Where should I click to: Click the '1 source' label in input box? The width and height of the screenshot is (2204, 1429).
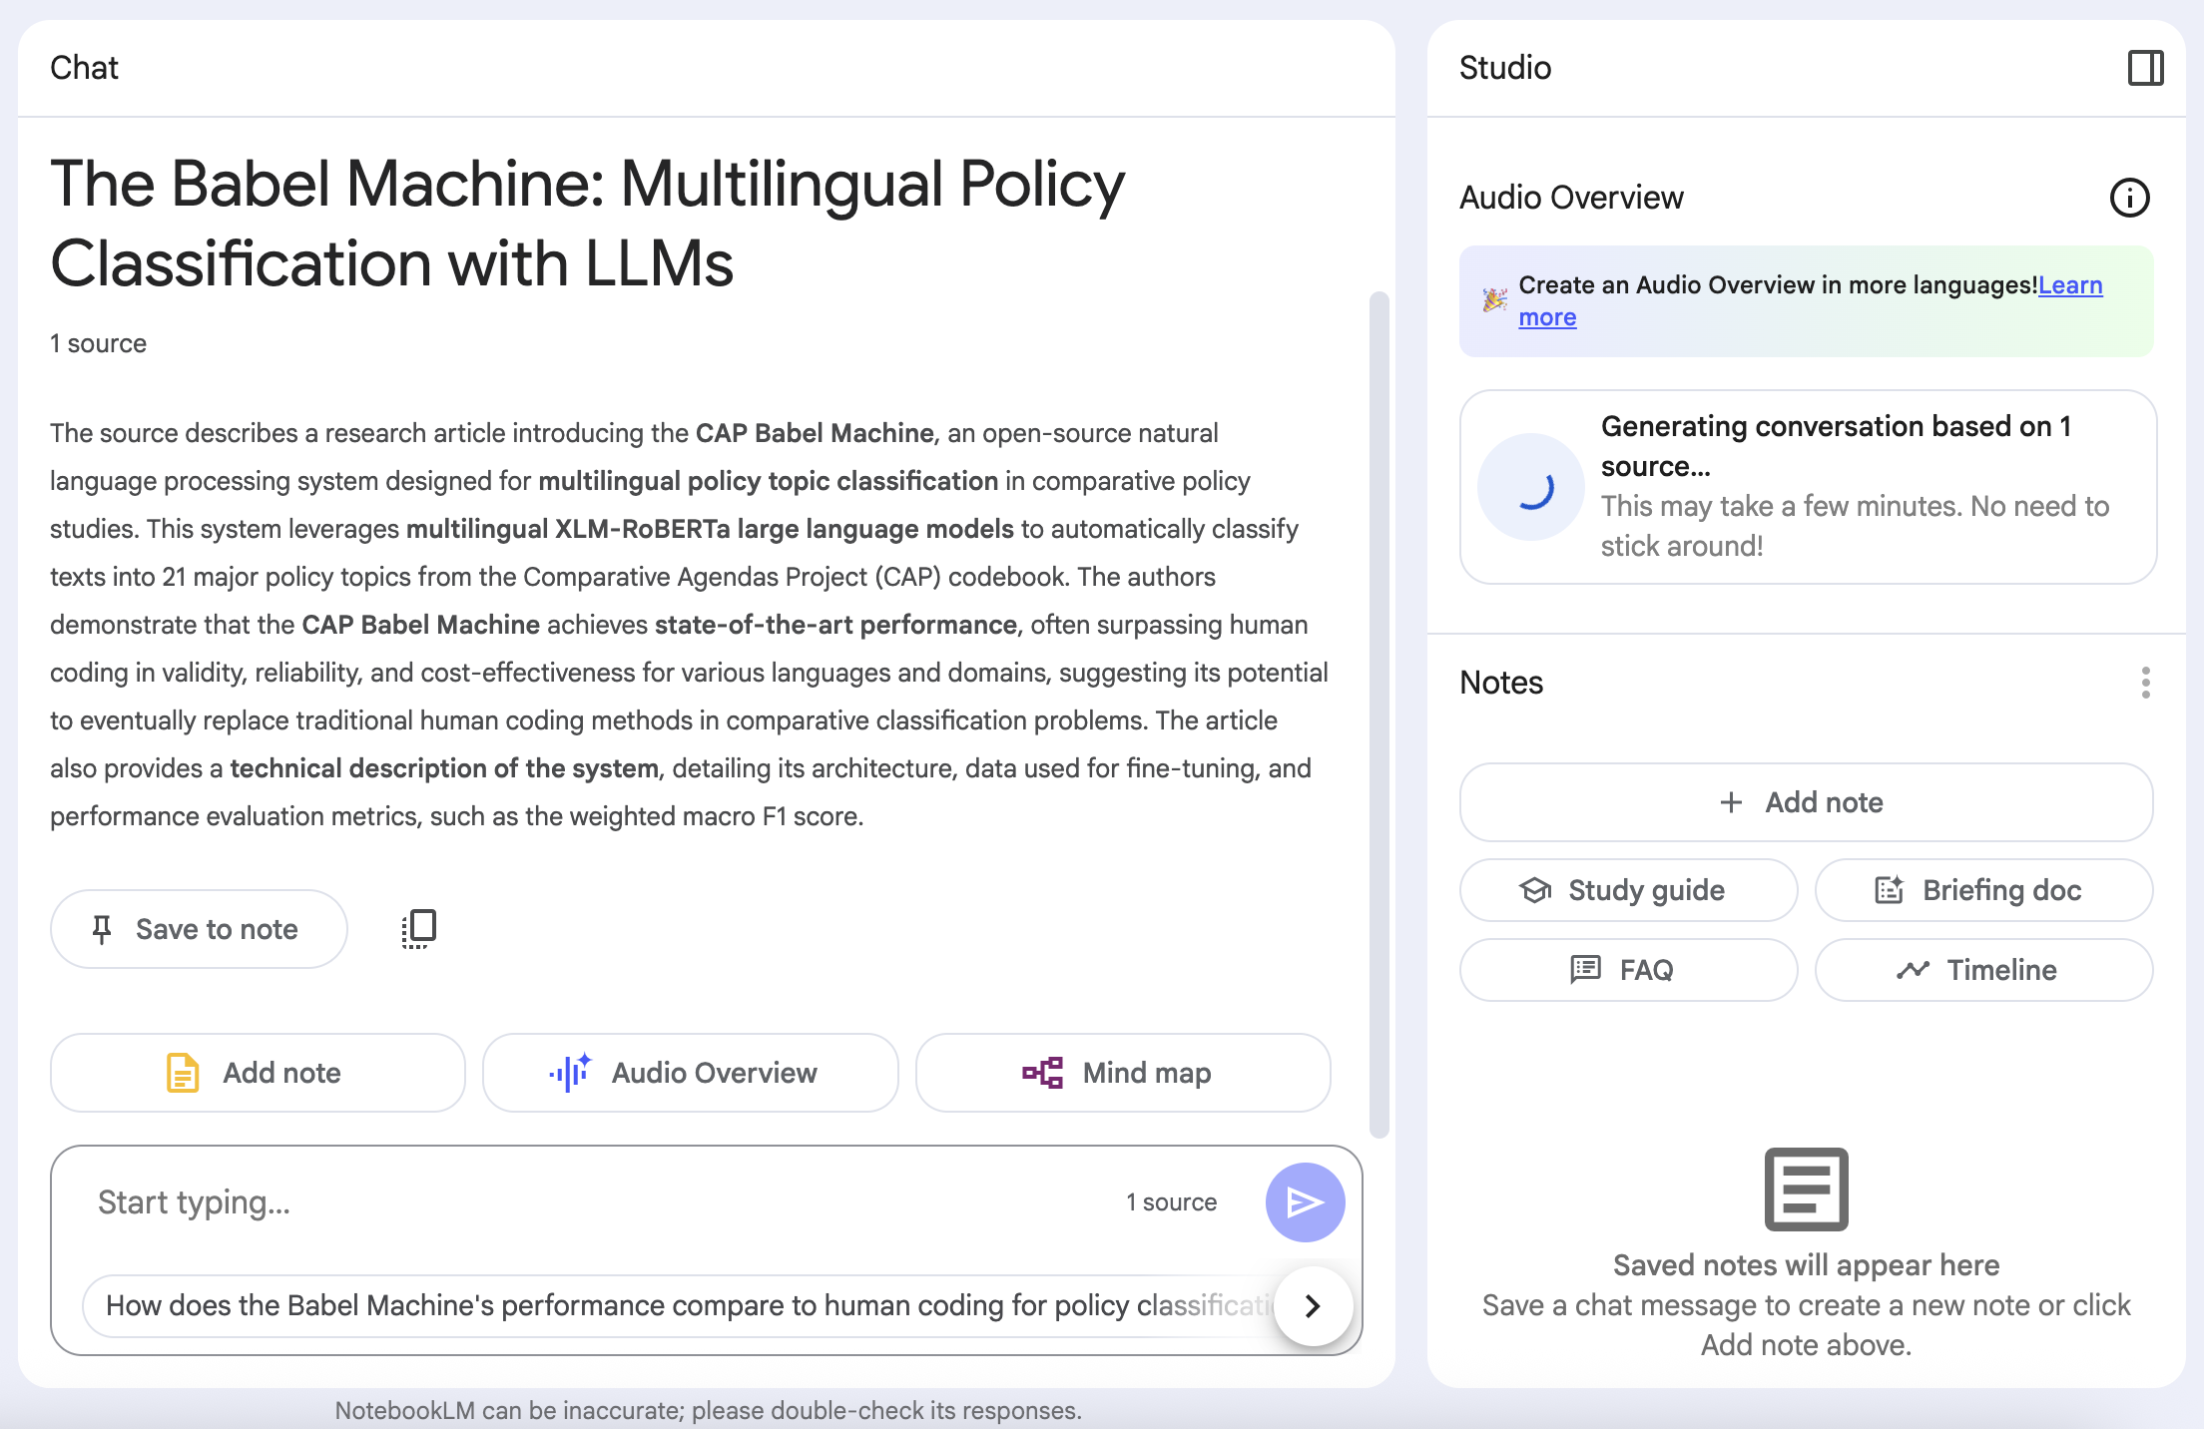coord(1172,1202)
